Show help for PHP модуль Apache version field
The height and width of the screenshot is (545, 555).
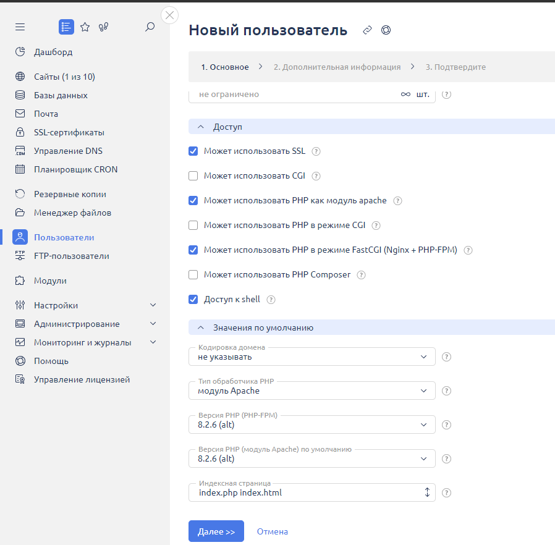tap(447, 459)
